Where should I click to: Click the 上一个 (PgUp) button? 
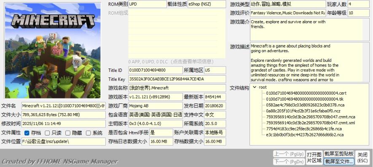(x=289, y=154)
